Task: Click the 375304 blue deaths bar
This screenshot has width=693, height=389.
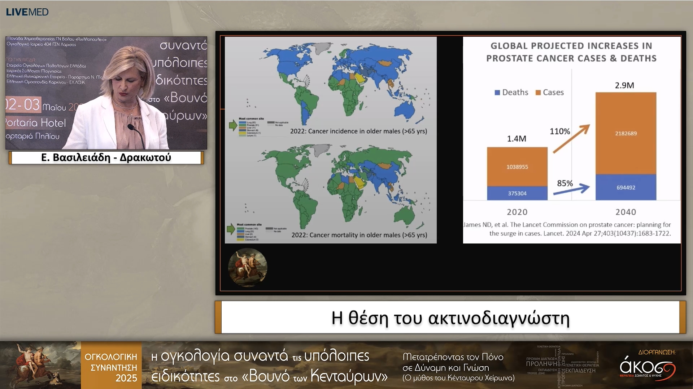Action: coord(517,193)
